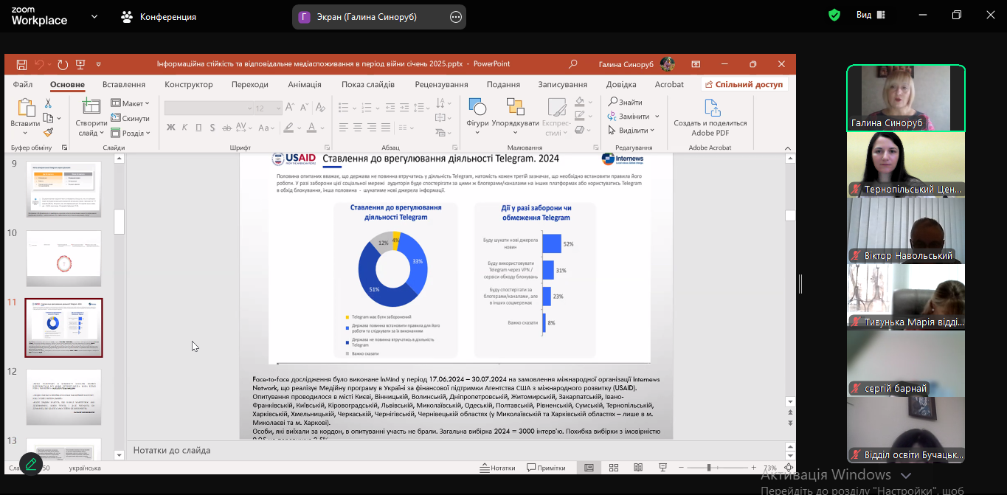Expand Розділ section dropdown
This screenshot has width=1007, height=495.
tap(131, 133)
